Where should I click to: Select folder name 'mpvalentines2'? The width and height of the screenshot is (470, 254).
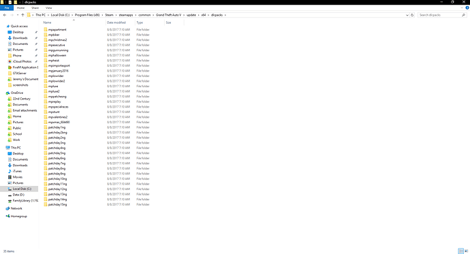[x=58, y=117]
